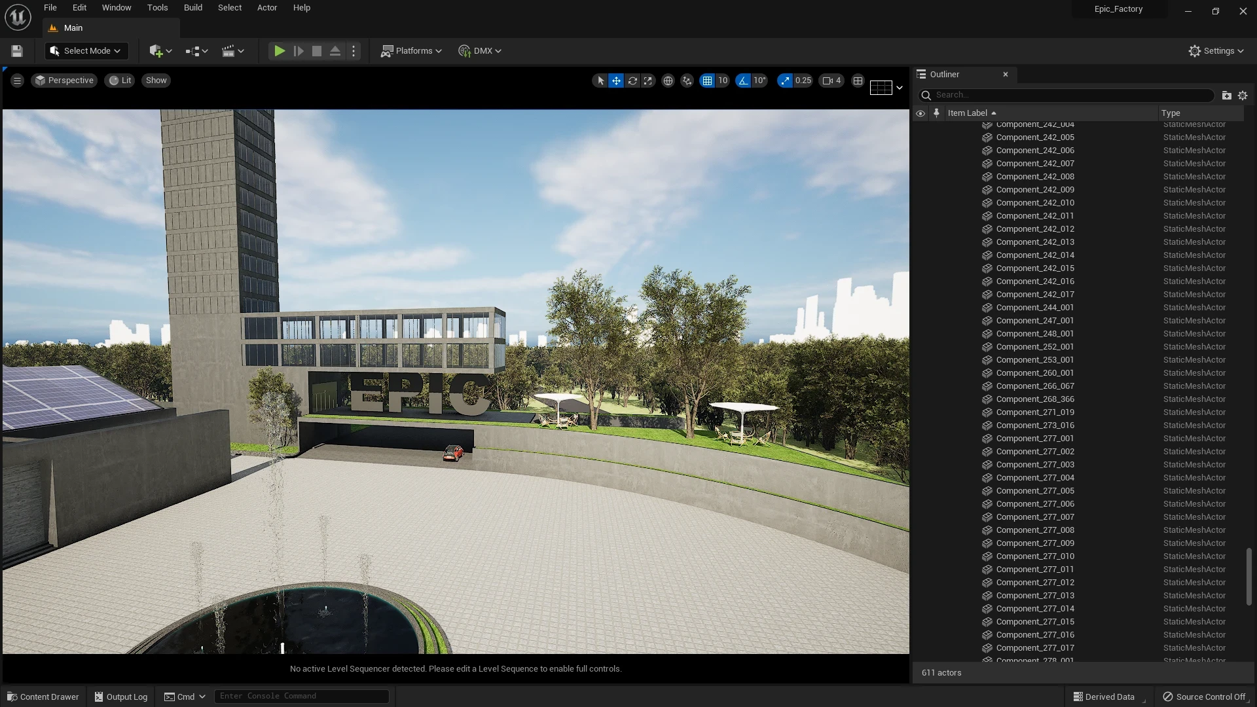Click the Create Folder icon in Outliner
Viewport: 1257px width, 707px height.
1227,95
